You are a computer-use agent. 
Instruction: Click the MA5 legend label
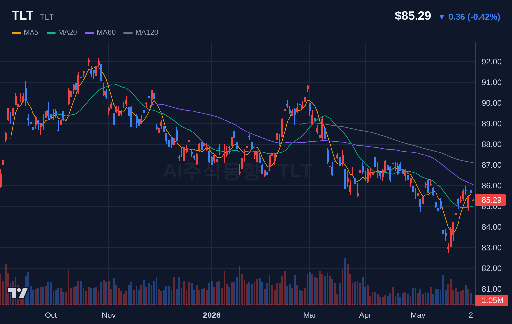click(31, 32)
